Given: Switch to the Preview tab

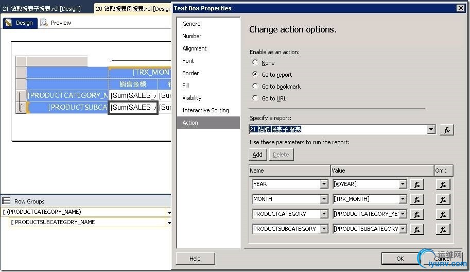Looking at the screenshot, I should pyautogui.click(x=56, y=23).
